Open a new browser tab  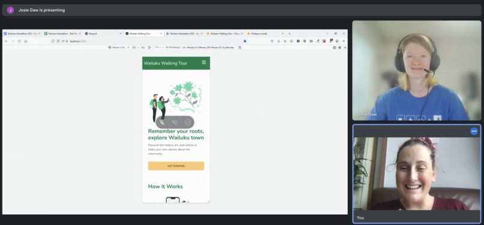[x=289, y=34]
